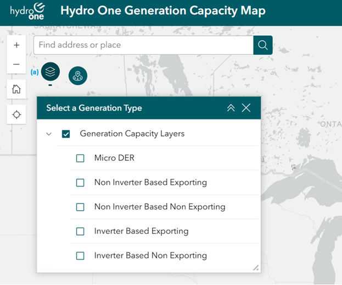Zoom out on the map with minus button
This screenshot has height=285, width=342.
(16, 64)
